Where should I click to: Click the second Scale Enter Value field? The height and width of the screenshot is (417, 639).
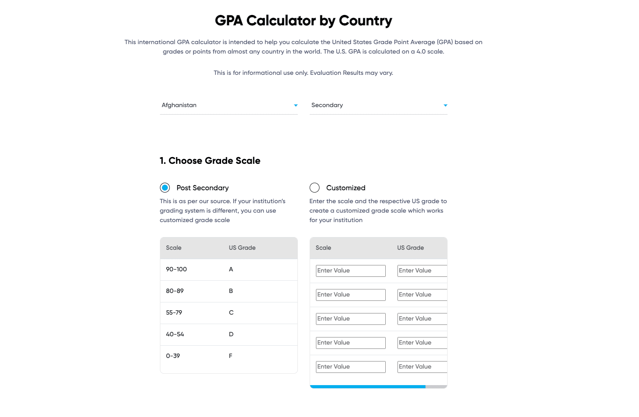[x=350, y=295]
